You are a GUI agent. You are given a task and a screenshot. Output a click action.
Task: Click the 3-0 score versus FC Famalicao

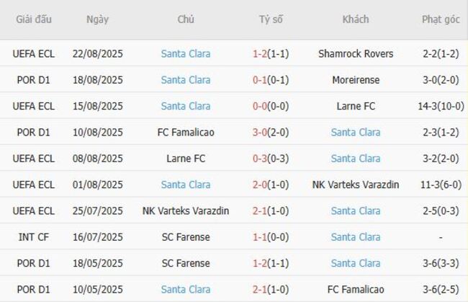click(260, 132)
